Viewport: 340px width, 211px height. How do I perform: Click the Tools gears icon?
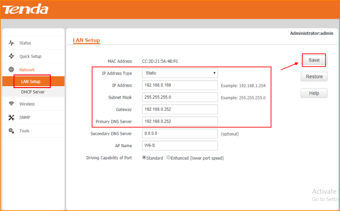pyautogui.click(x=11, y=131)
